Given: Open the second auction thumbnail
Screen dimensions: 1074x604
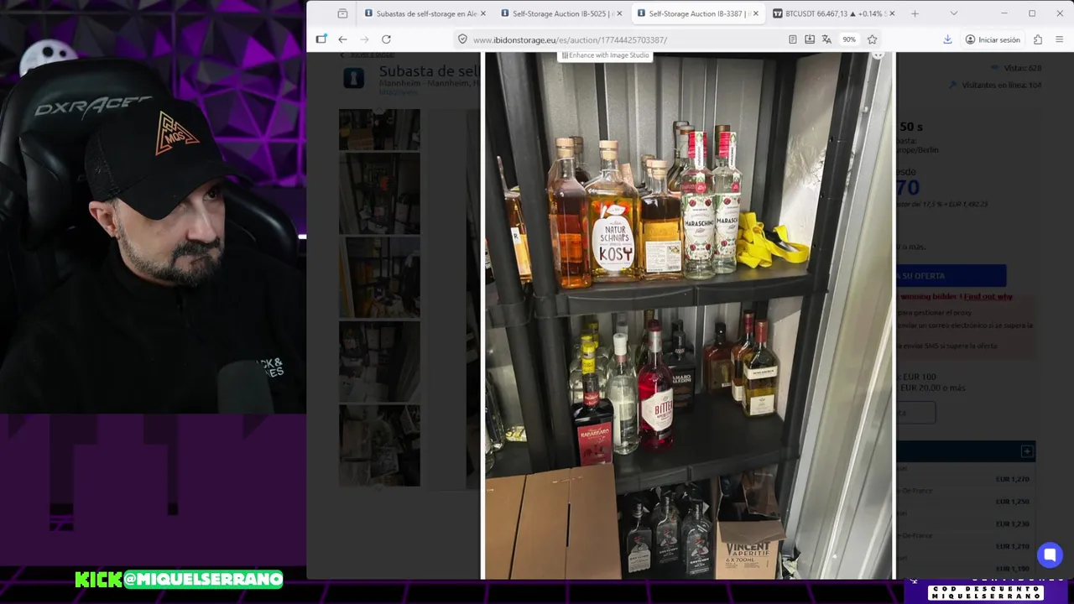Looking at the screenshot, I should [x=379, y=193].
